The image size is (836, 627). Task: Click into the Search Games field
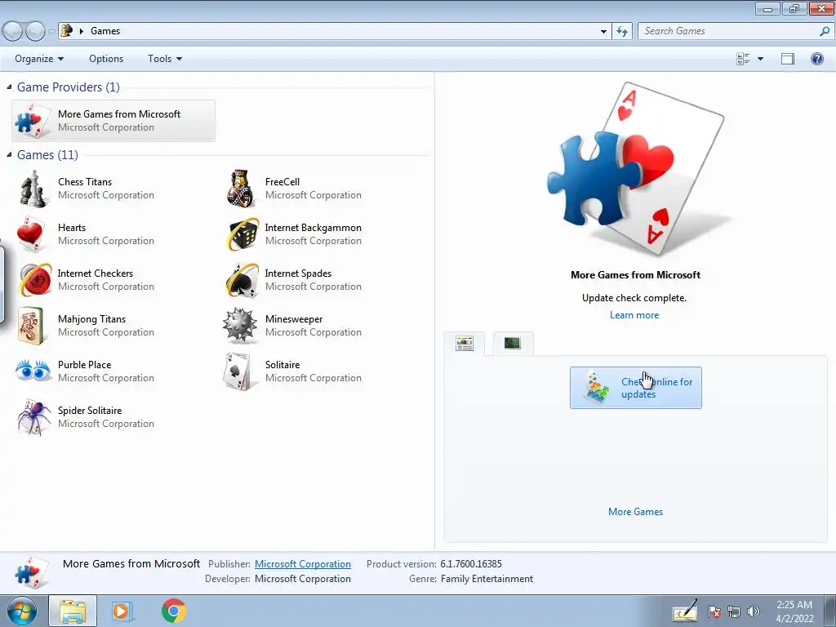point(729,31)
